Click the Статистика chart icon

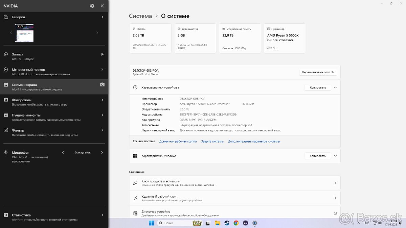point(6,215)
